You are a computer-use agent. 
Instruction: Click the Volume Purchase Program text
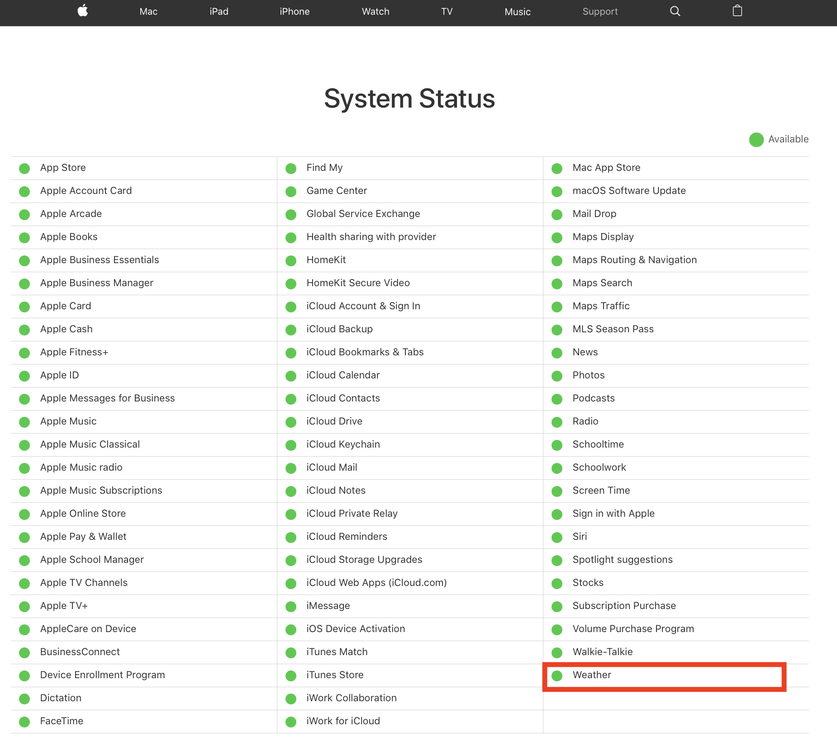tap(633, 629)
